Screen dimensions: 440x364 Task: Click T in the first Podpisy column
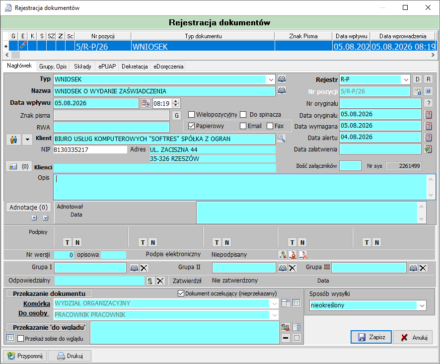pyautogui.click(x=68, y=242)
